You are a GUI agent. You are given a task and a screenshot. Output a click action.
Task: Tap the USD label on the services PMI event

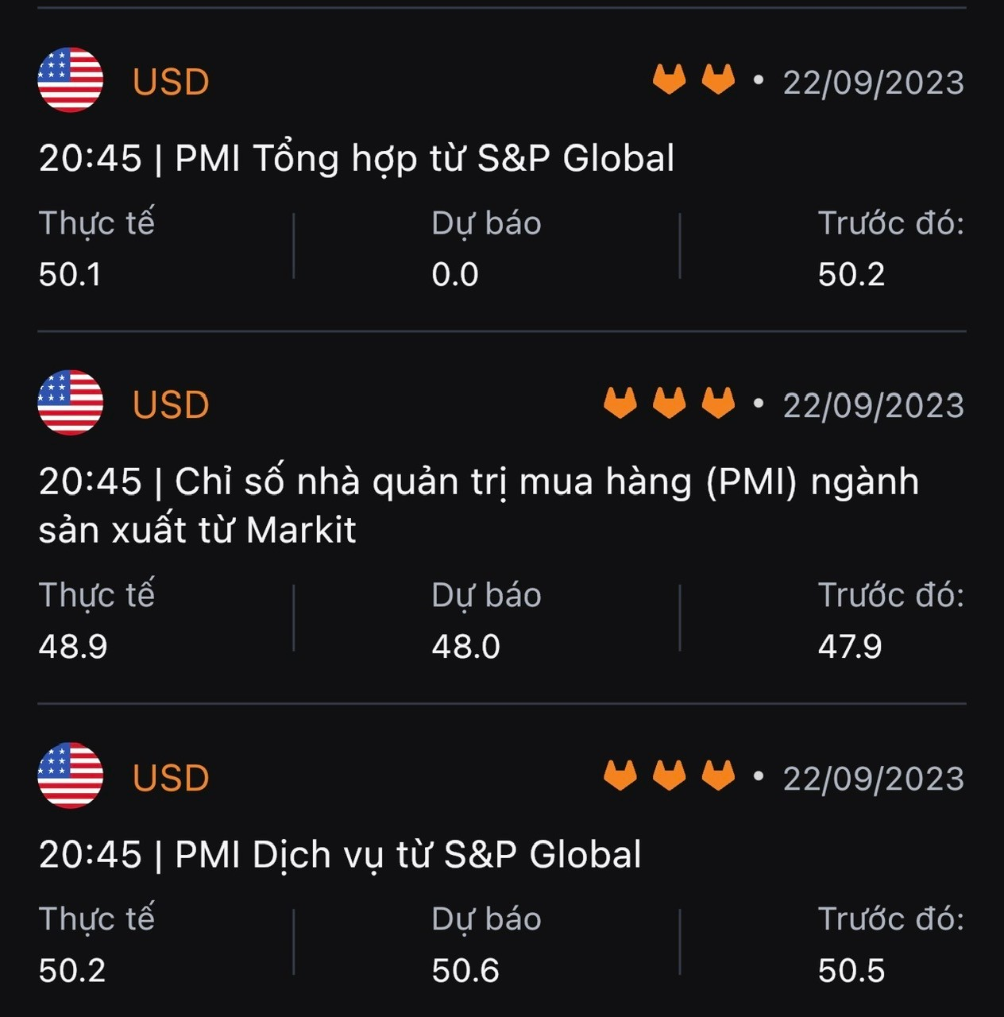(x=171, y=778)
